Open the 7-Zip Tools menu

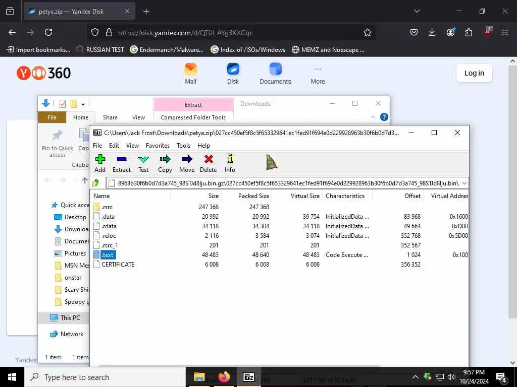(x=183, y=146)
